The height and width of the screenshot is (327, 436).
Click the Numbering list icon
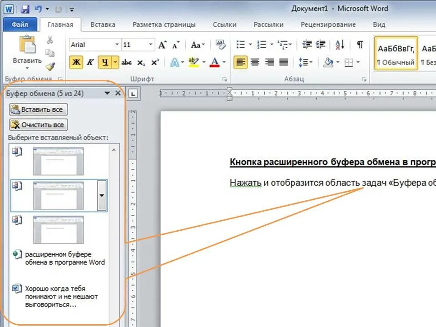tap(262, 45)
